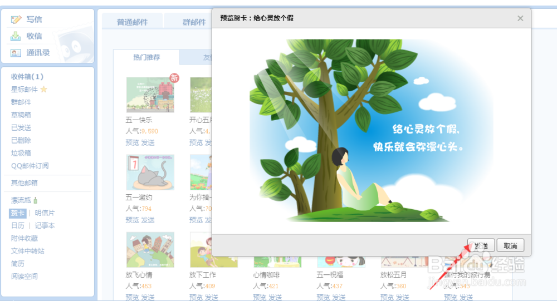Open the 草稿箱 drafts folder

(x=21, y=115)
